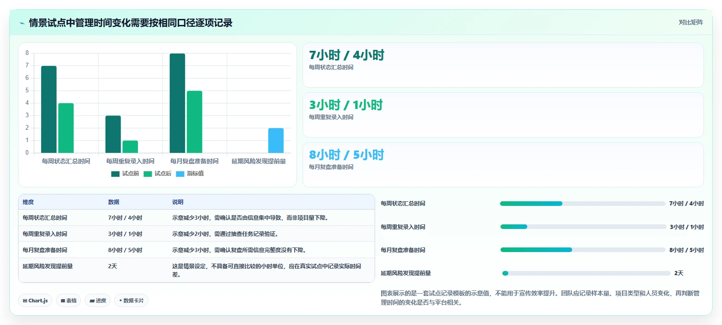Click the progress list label 每周重复录入时间
Viewport: 722px width, 325px height.
pyautogui.click(x=403, y=227)
